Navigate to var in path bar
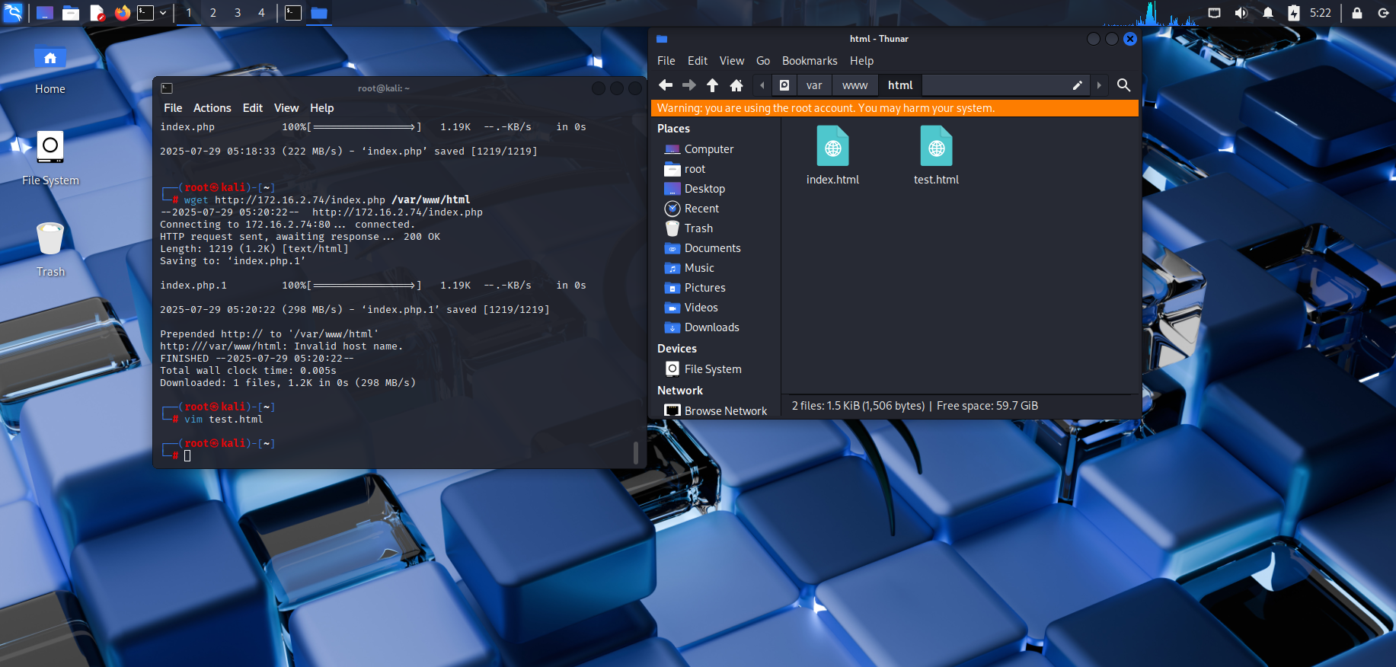 [814, 85]
